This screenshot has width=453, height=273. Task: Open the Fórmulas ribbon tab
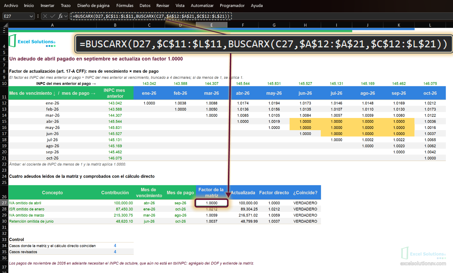[x=125, y=5]
